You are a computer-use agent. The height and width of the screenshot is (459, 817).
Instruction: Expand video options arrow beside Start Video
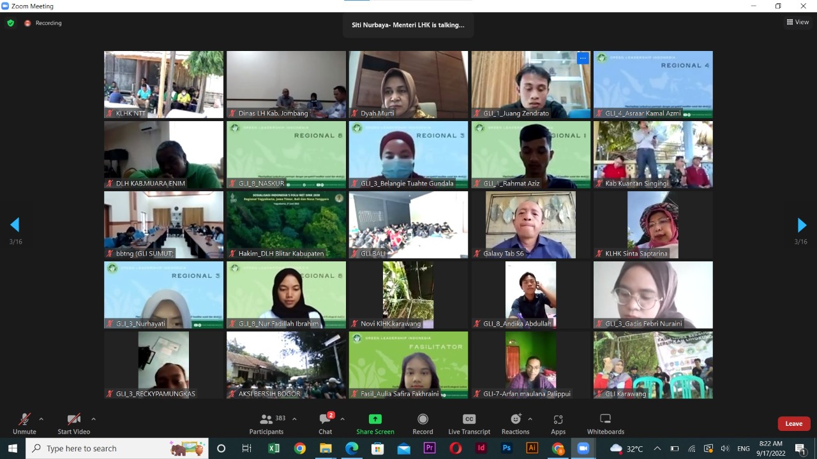coord(93,419)
